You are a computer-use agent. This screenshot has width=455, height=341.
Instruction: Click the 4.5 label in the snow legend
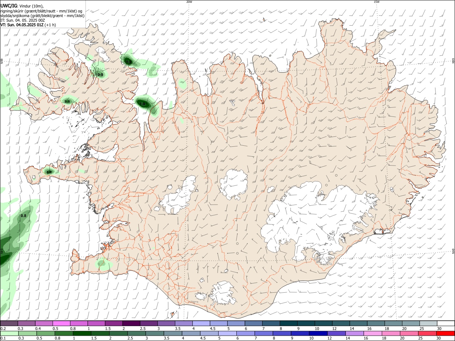(x=213, y=329)
